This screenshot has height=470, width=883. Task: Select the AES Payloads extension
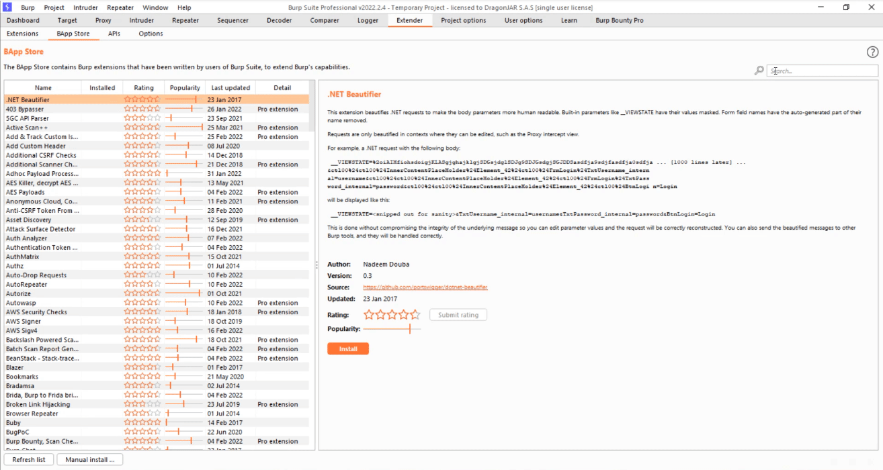(157, 192)
